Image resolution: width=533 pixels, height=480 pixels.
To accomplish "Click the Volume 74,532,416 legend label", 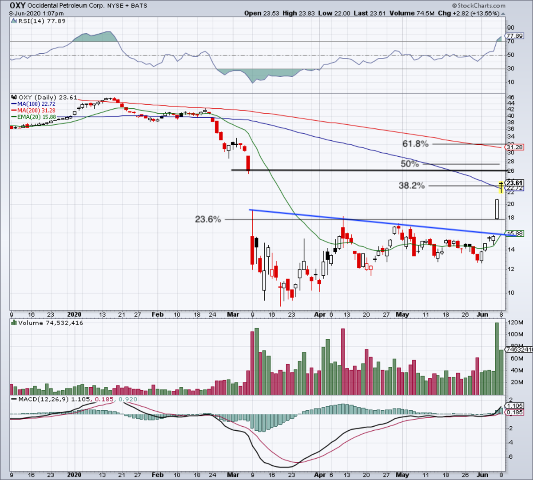I will [51, 323].
